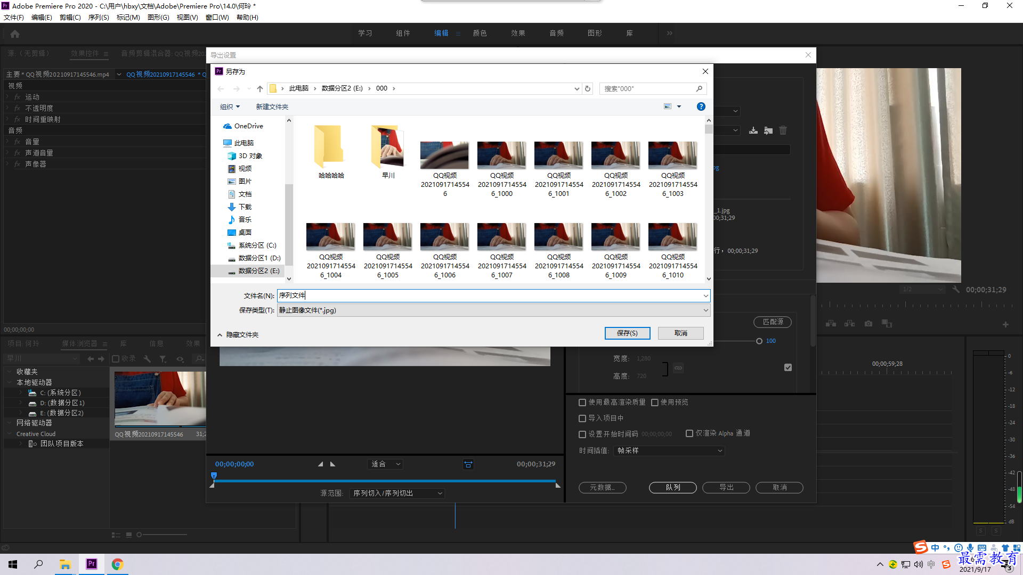
Task: Open 音乐 folder in the sidebar
Action: [245, 220]
